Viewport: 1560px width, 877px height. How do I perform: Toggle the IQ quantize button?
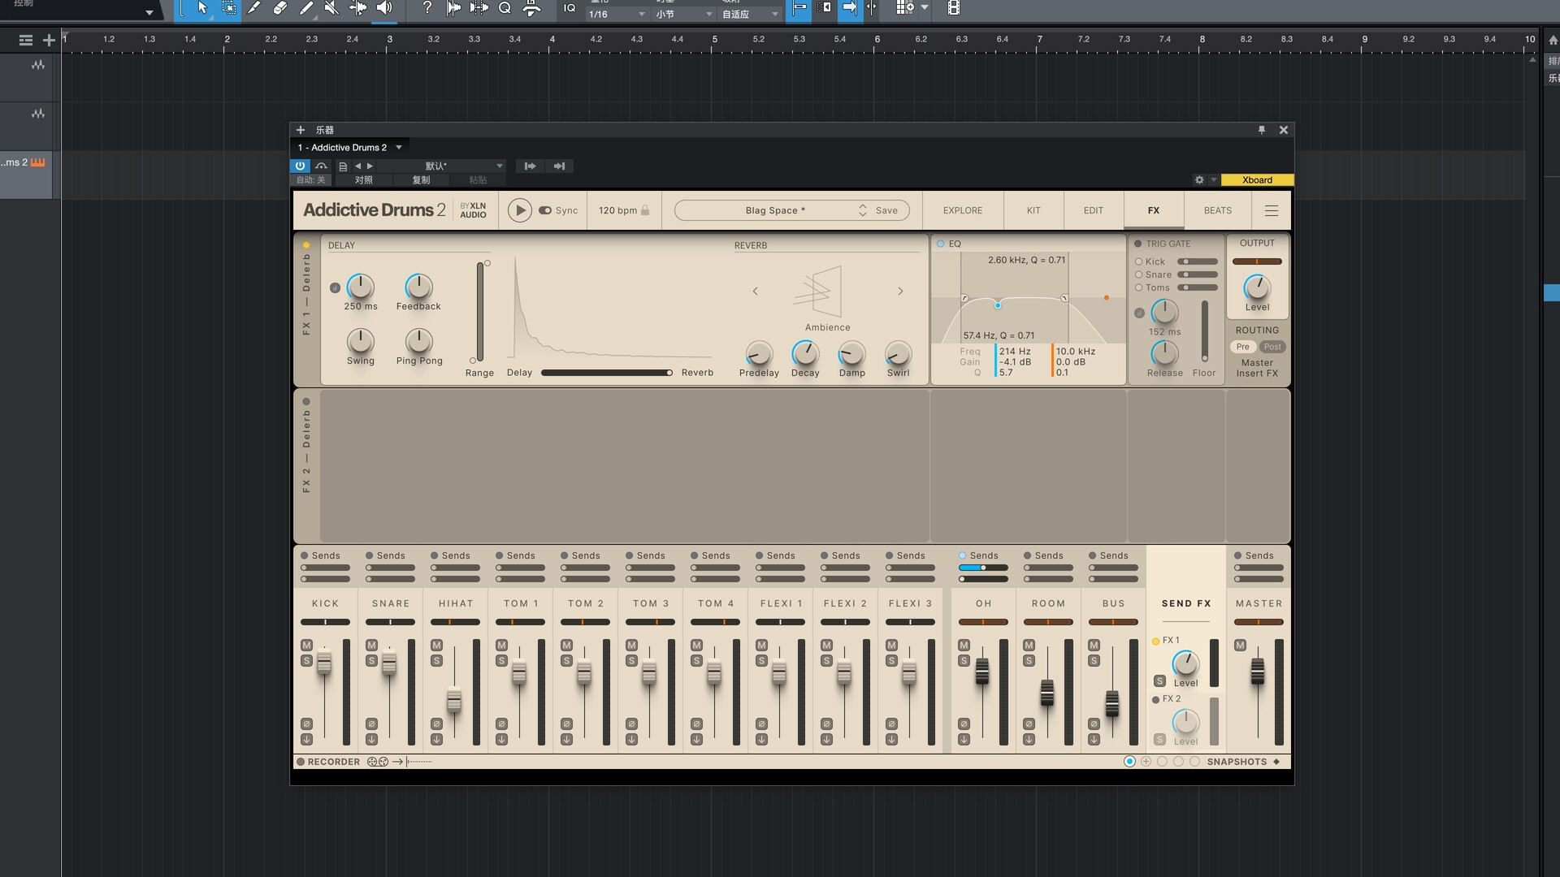(x=570, y=8)
